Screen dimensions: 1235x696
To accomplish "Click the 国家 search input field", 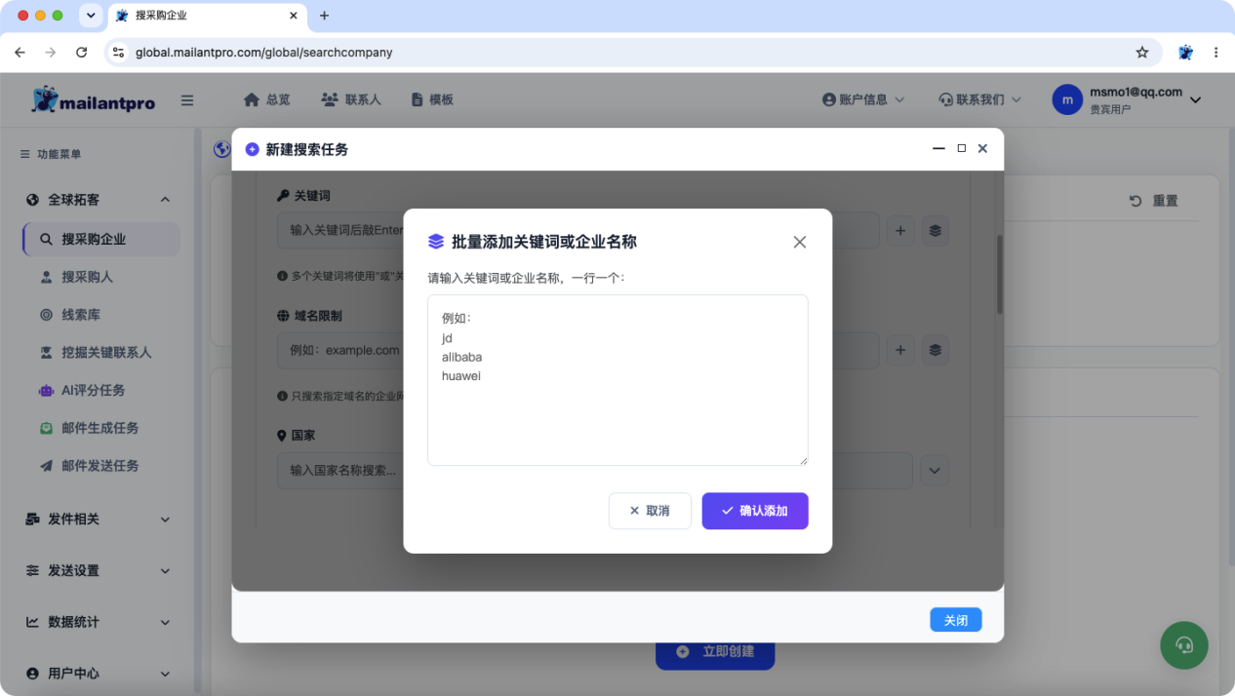I will point(595,471).
